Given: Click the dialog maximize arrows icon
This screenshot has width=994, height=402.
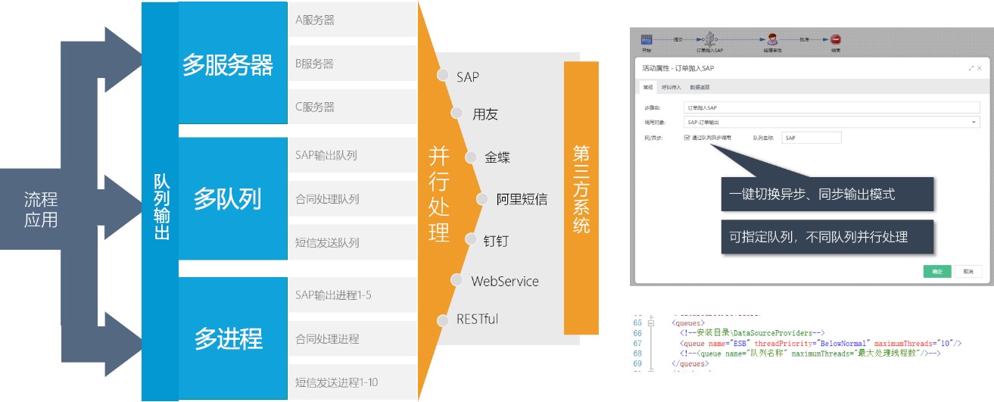Looking at the screenshot, I should pos(970,68).
